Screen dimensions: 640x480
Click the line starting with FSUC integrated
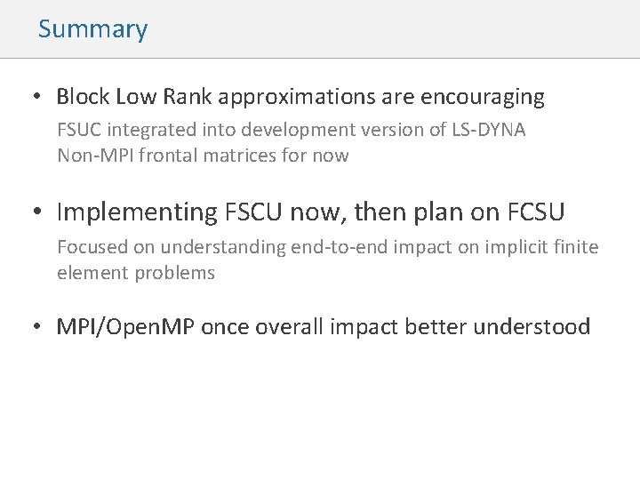291,131
